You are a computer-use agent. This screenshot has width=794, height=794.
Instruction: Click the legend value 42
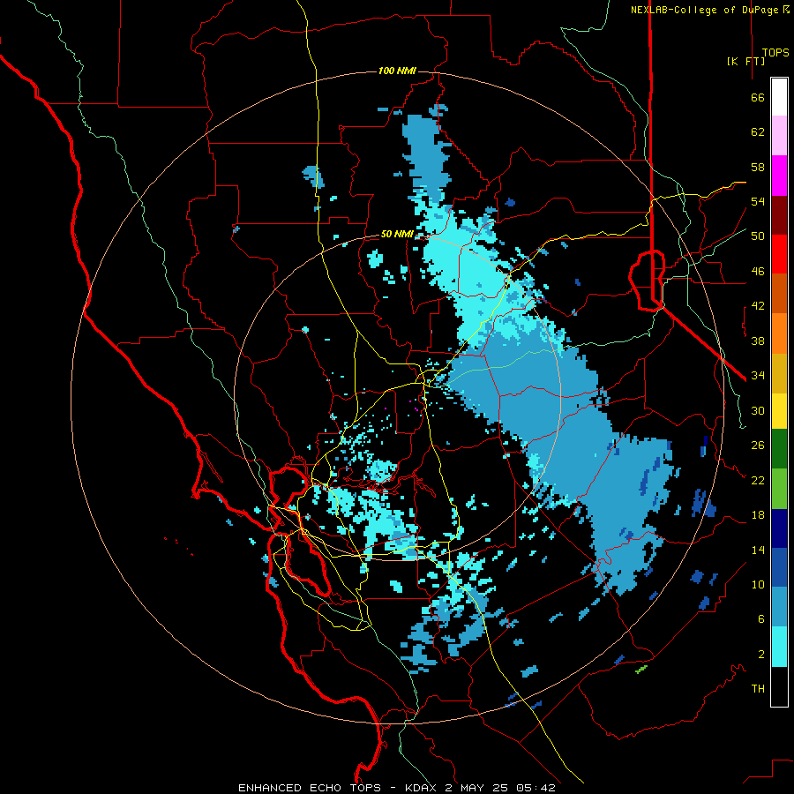click(758, 306)
